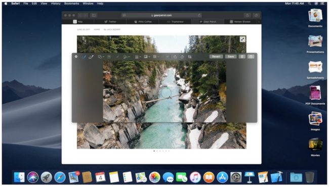Click the Save button
The height and width of the screenshot is (187, 329).
[231, 57]
